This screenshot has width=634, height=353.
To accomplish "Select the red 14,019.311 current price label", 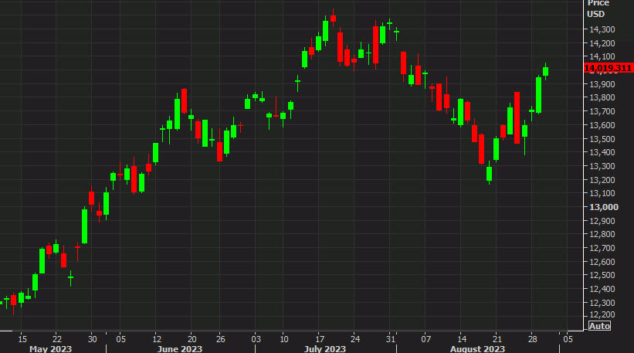I will click(x=608, y=68).
